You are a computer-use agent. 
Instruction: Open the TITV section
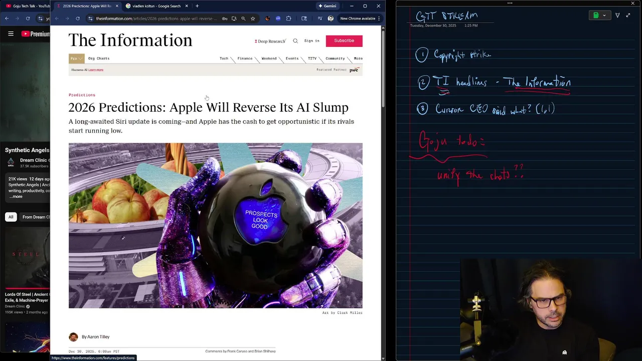pos(312,59)
